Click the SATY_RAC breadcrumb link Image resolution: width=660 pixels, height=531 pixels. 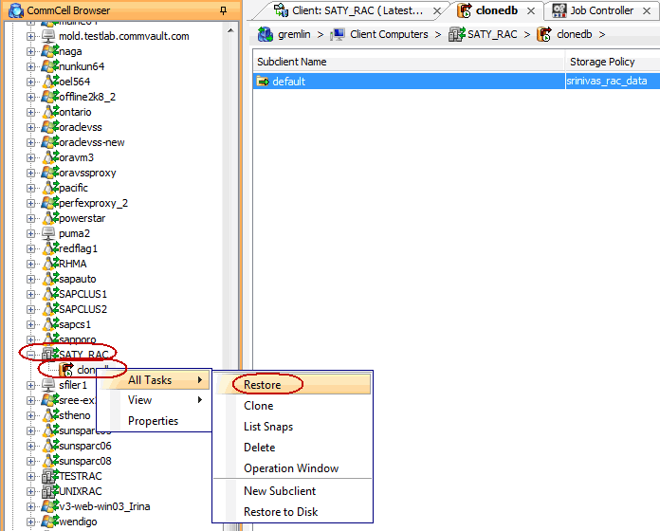(x=492, y=34)
